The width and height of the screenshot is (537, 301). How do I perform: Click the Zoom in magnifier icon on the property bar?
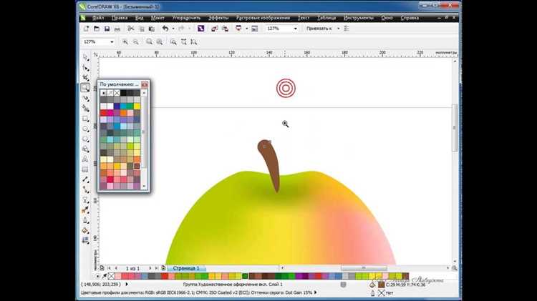(x=125, y=41)
